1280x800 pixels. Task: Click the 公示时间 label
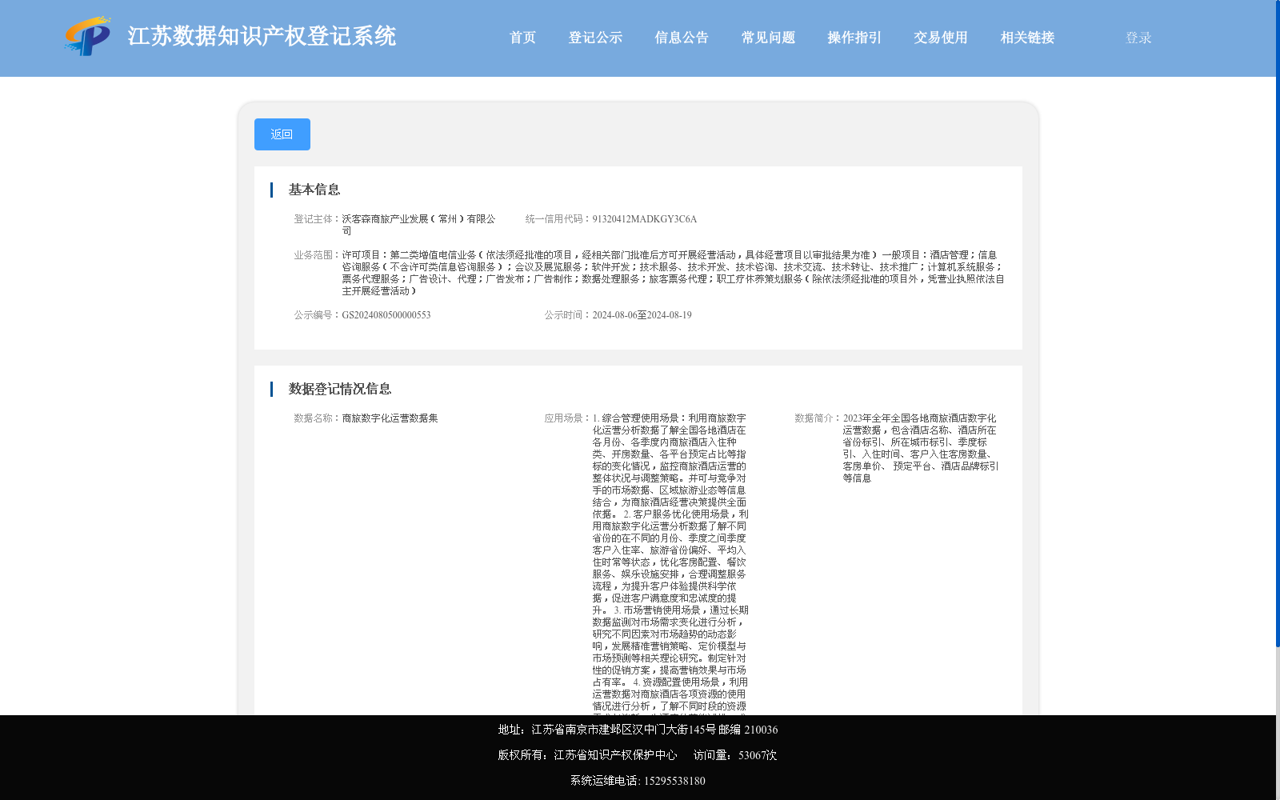(568, 315)
